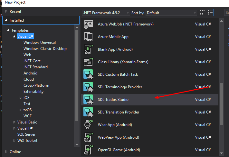Select Windows Universal category
The height and width of the screenshot is (157, 229).
[x=40, y=43]
